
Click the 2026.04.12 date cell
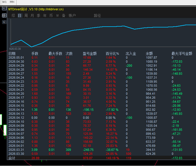point(16,118)
